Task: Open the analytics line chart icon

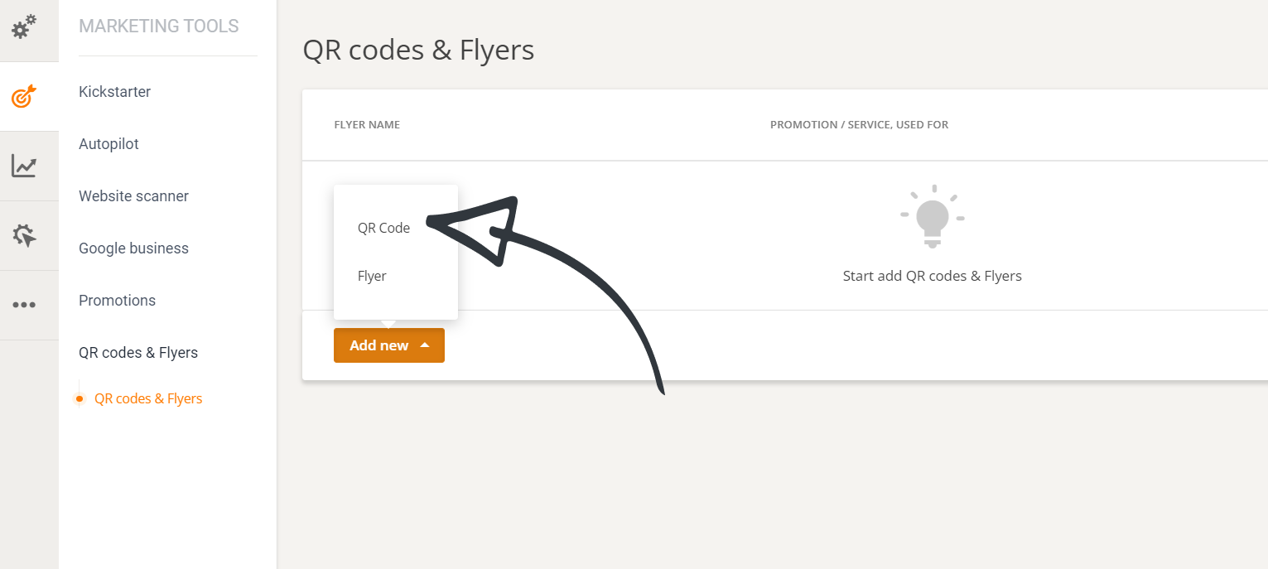Action: coord(24,166)
